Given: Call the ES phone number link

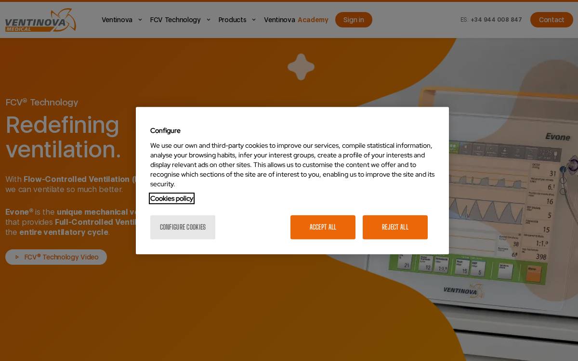Looking at the screenshot, I should pos(496,20).
